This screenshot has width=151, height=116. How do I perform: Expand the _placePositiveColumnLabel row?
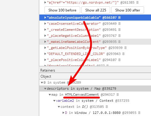click(x=45, y=60)
